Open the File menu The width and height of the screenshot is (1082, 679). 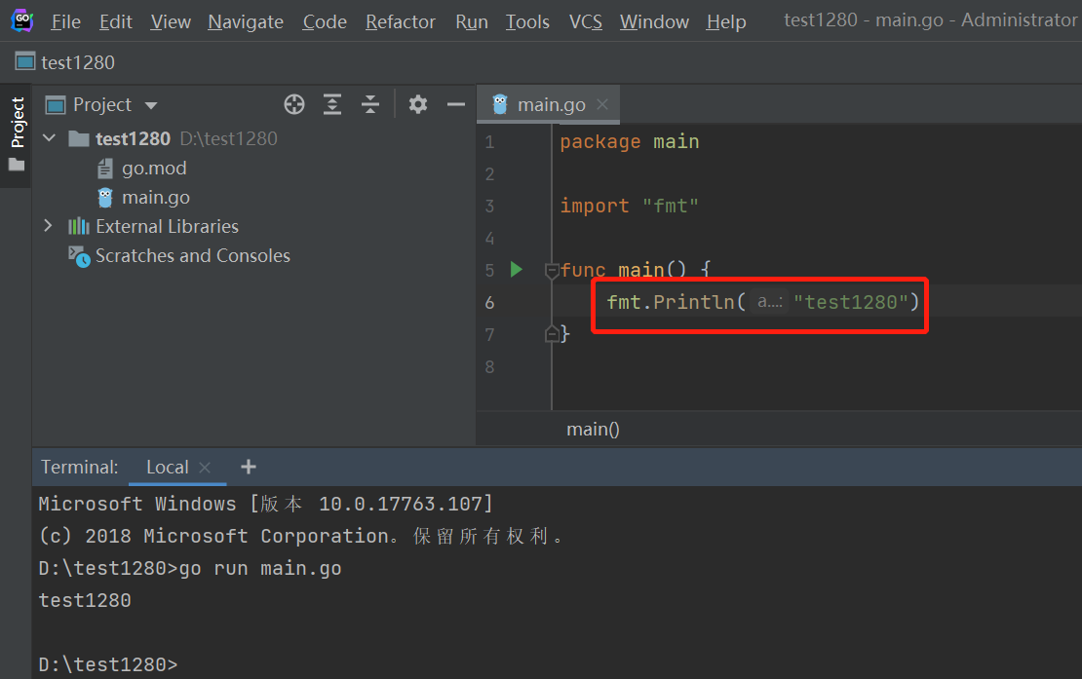coord(65,22)
